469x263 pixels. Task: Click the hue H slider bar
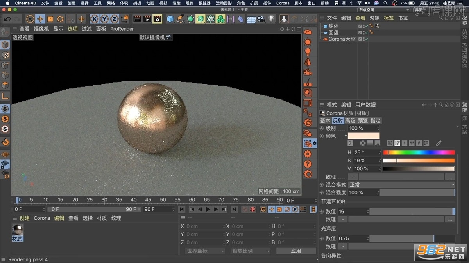[x=419, y=152]
